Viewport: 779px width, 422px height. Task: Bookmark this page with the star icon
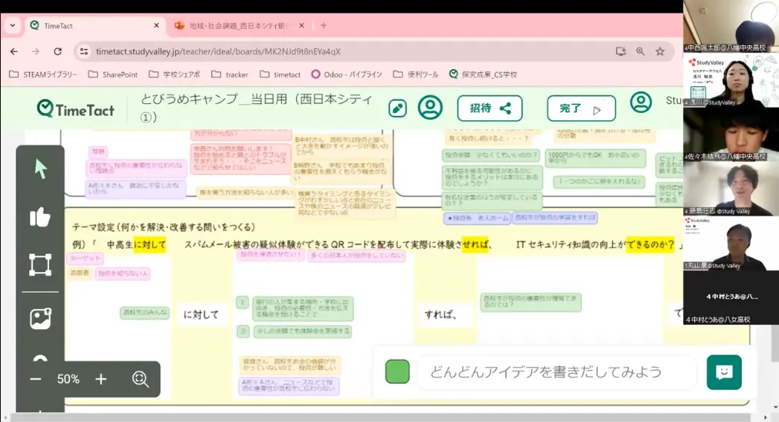click(659, 51)
